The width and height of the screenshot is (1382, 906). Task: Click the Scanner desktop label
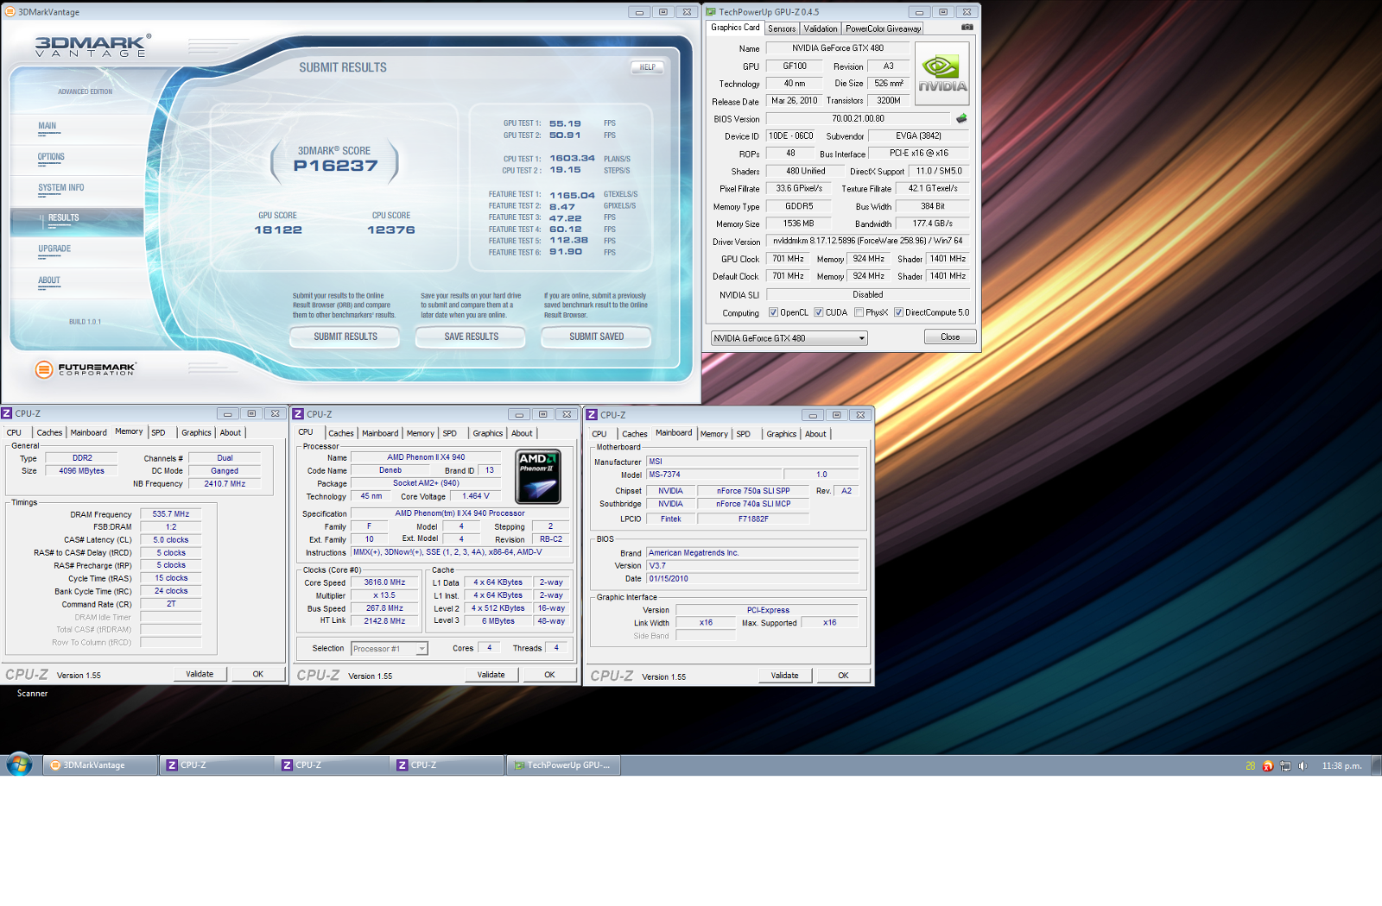coord(33,693)
